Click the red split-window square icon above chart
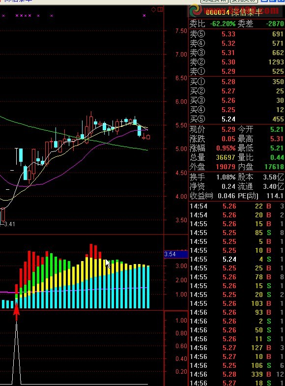 click(x=160, y=9)
